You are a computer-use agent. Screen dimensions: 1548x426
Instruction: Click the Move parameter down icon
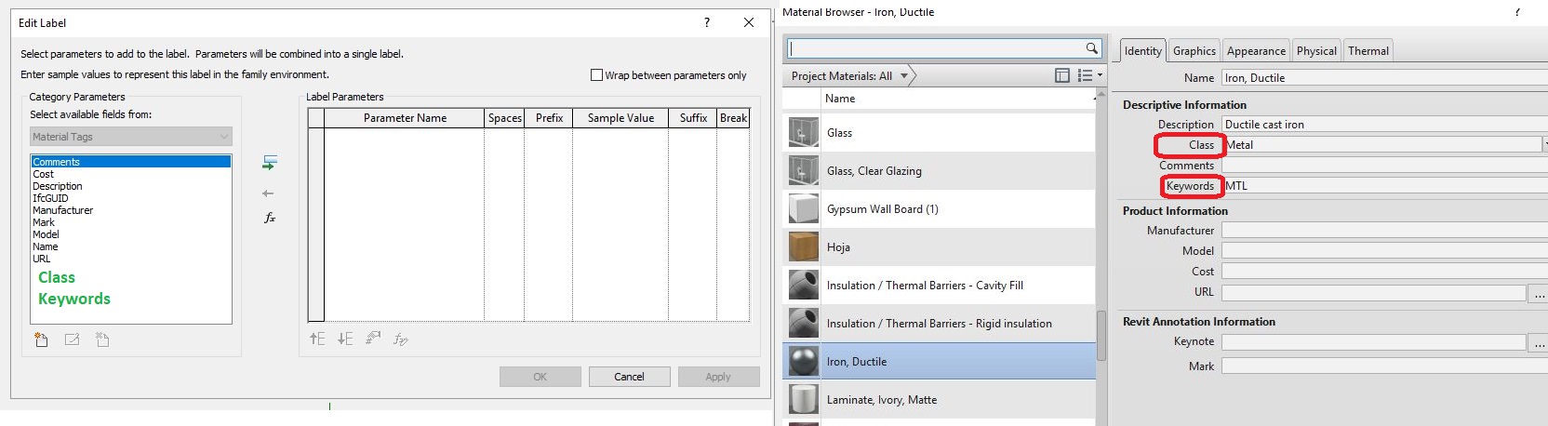[345, 339]
